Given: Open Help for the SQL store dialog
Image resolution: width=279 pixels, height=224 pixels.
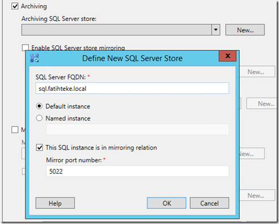Looking at the screenshot, I should [55, 203].
